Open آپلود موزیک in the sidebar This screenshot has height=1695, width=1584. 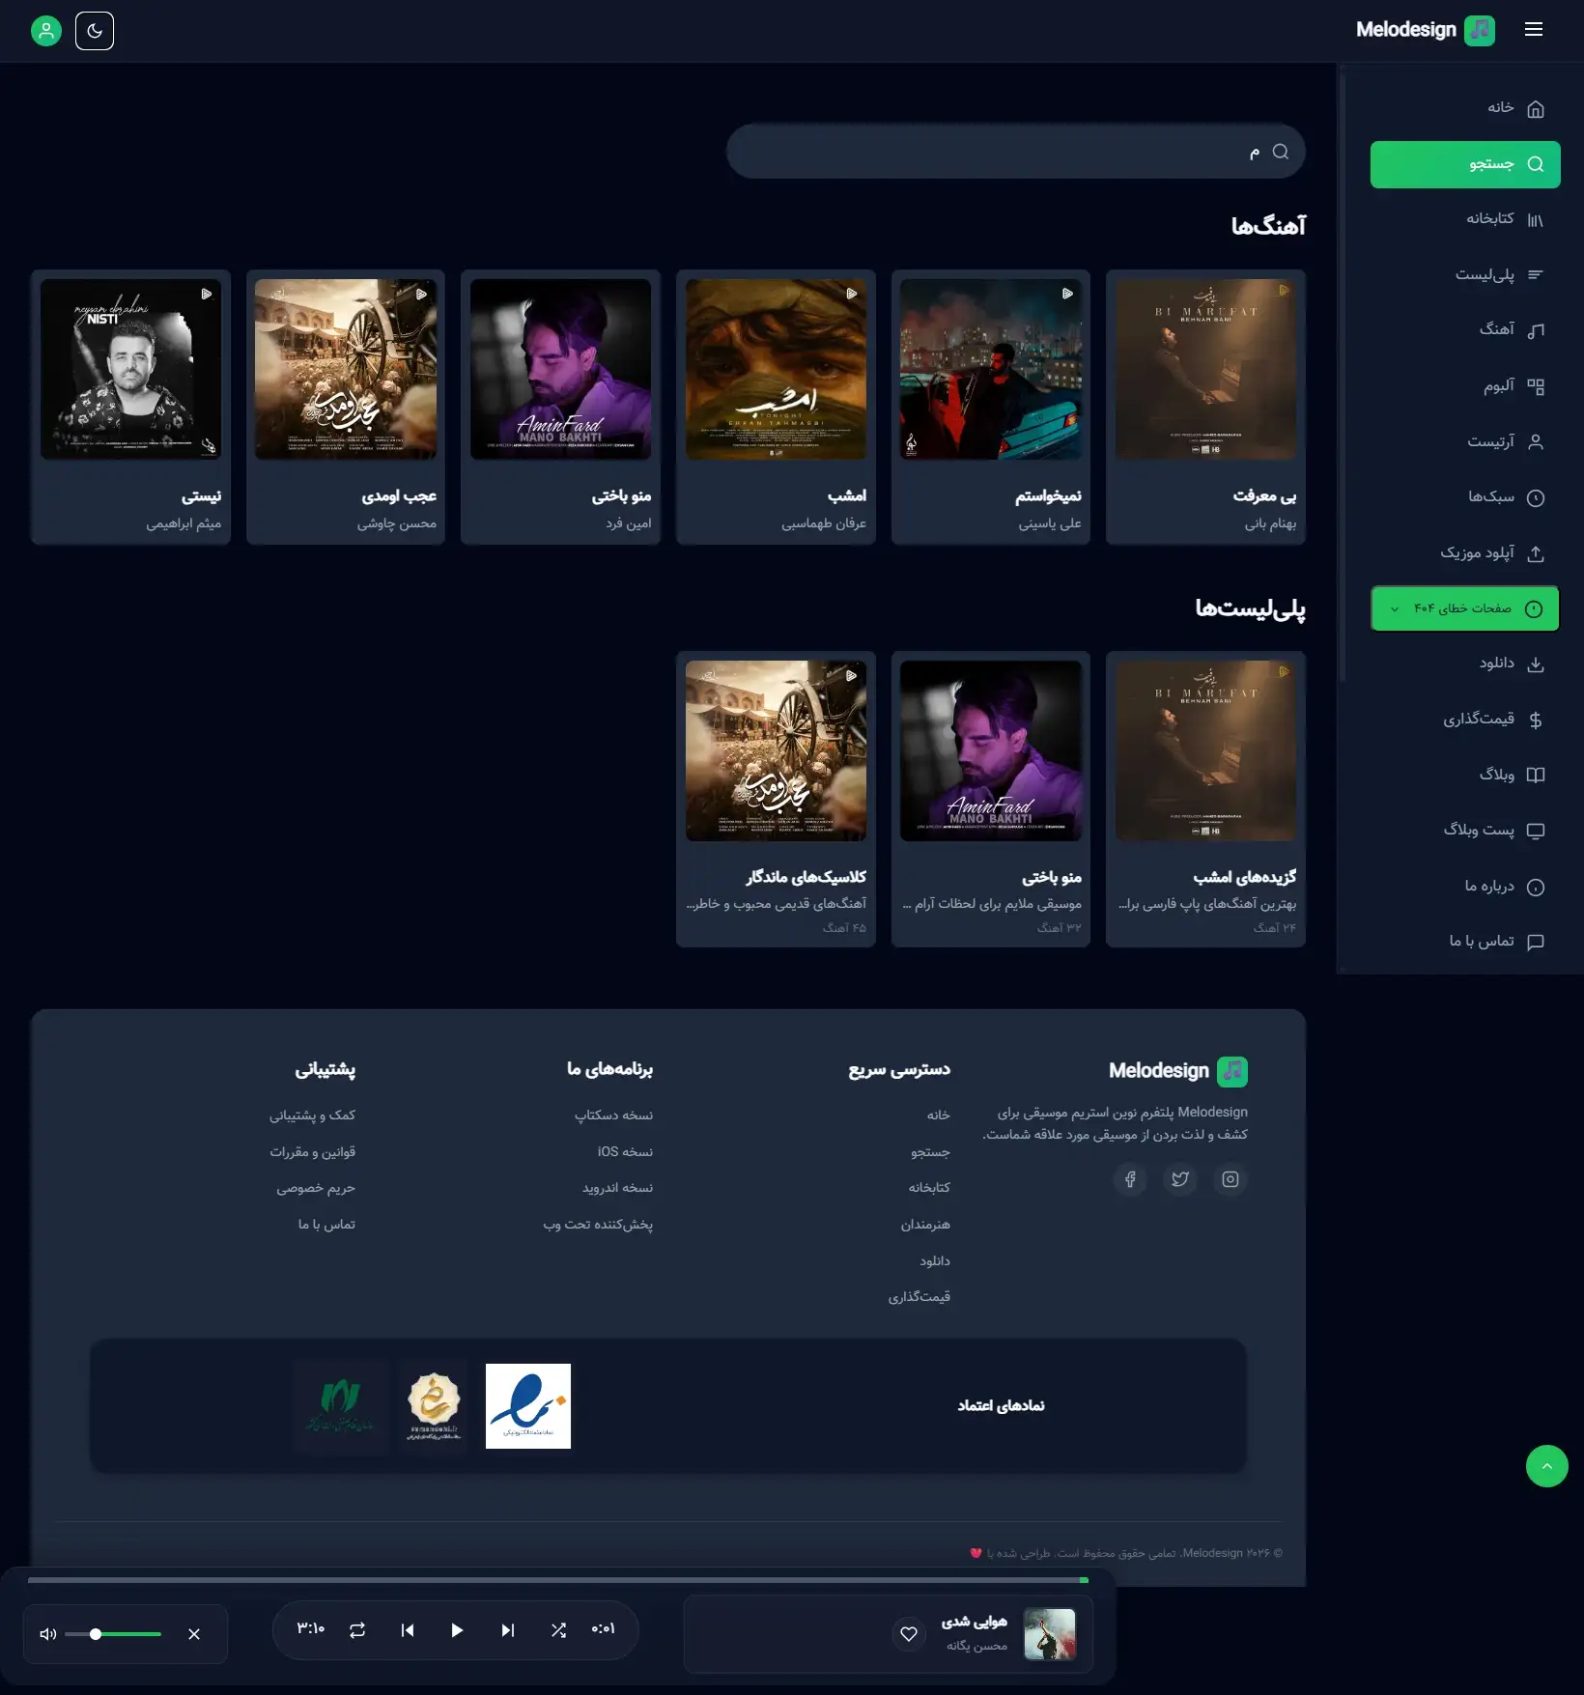point(1465,553)
